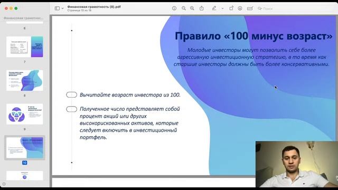
Task: Click the file name Финансовая грамотность (8).pdf
Action: click(x=94, y=7)
